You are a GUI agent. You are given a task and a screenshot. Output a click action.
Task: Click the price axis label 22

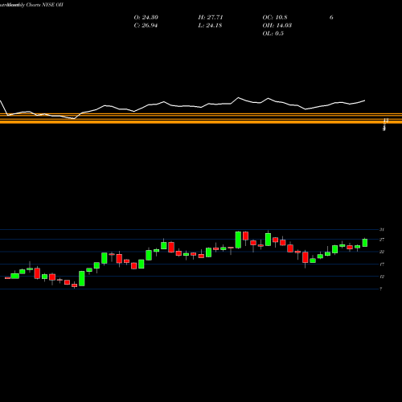(382, 252)
